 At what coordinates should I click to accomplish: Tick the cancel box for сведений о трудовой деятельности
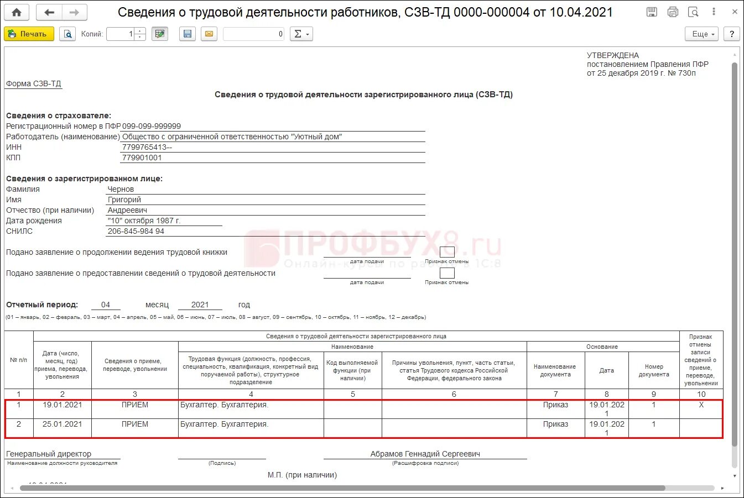click(447, 273)
